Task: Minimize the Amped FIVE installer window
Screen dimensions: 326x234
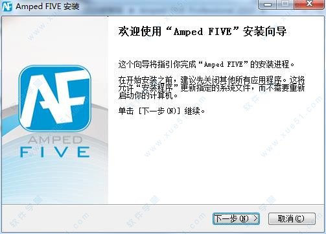Action: 268,5
